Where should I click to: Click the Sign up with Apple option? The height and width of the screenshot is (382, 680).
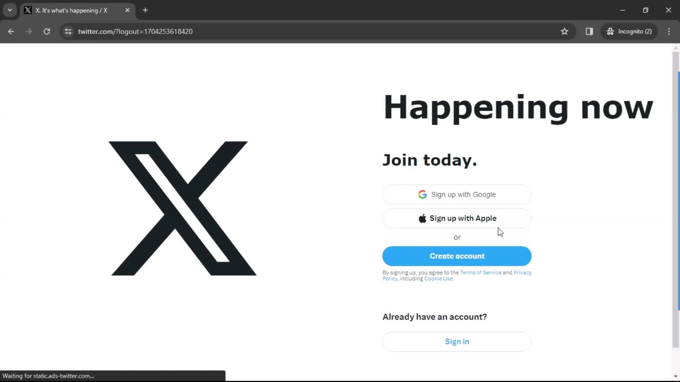pos(457,218)
